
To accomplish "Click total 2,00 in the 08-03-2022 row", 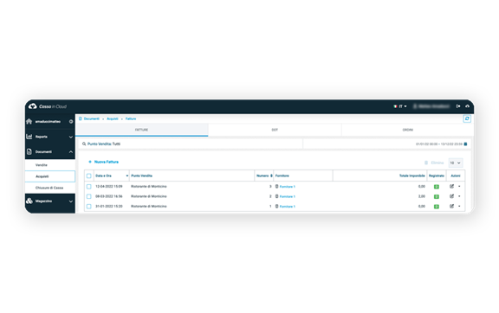I will pyautogui.click(x=422, y=196).
